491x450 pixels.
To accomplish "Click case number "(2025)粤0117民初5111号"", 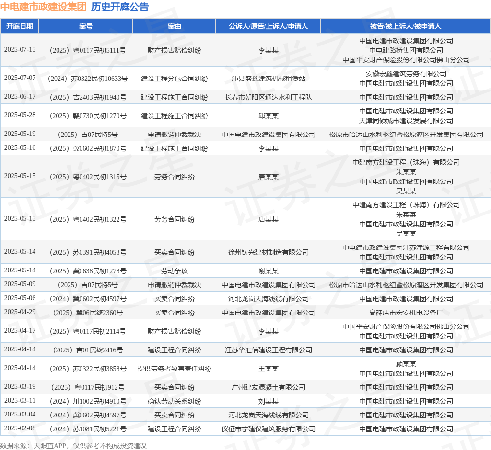I will tap(86, 50).
